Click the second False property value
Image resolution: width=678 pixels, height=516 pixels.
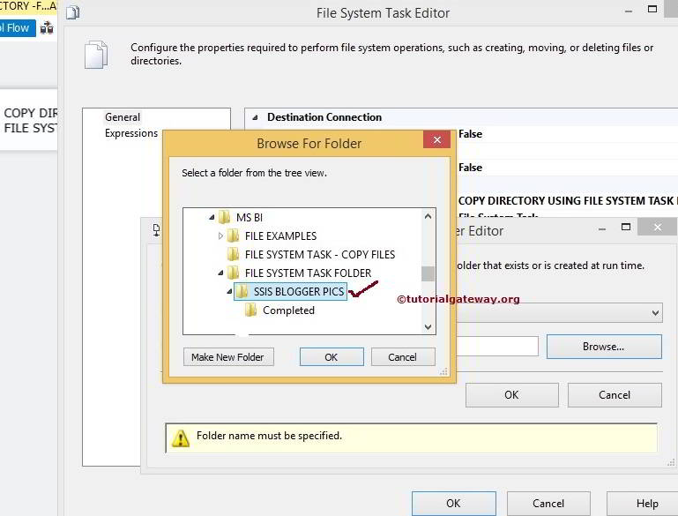(x=471, y=168)
